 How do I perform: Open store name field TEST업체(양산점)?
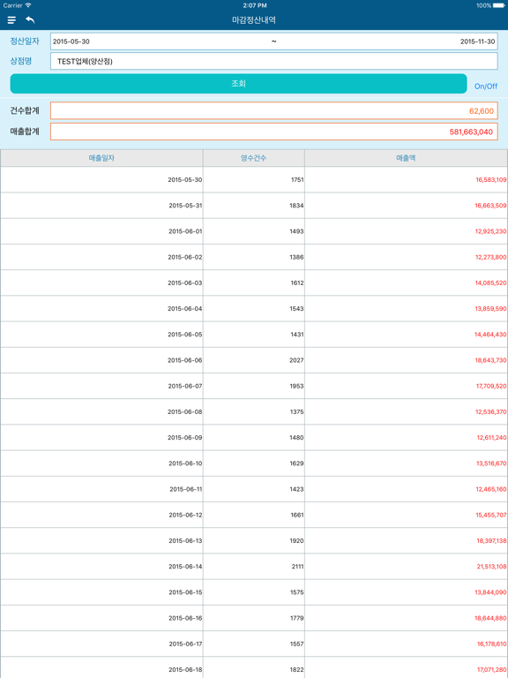274,62
